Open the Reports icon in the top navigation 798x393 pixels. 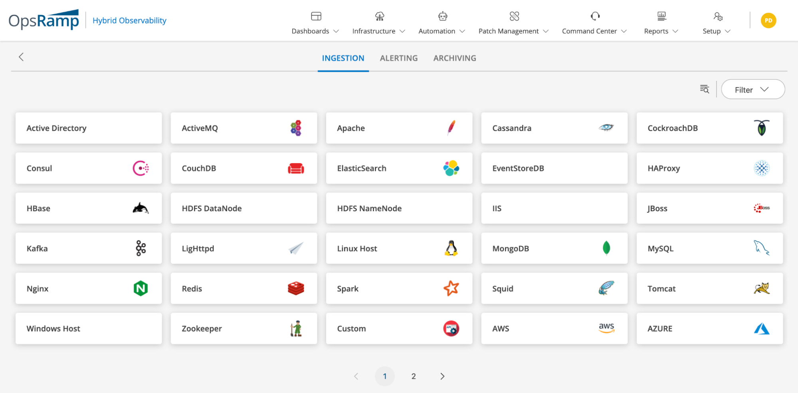661,16
